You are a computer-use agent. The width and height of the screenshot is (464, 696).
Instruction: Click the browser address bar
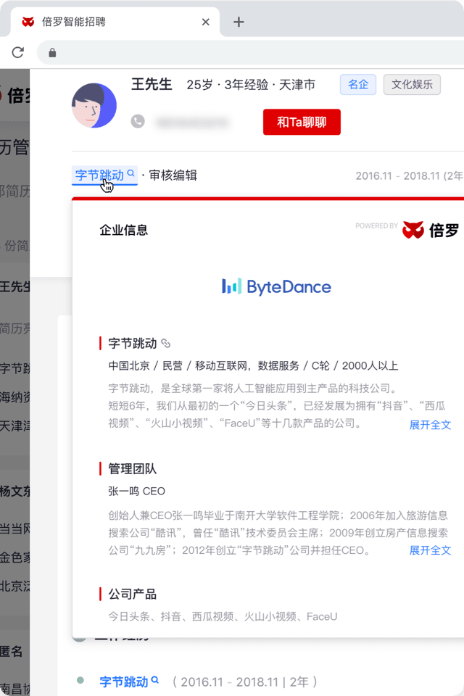click(250, 53)
